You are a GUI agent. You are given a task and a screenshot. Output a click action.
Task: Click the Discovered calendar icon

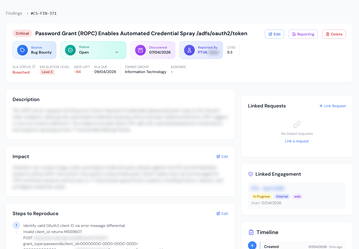(x=140, y=50)
